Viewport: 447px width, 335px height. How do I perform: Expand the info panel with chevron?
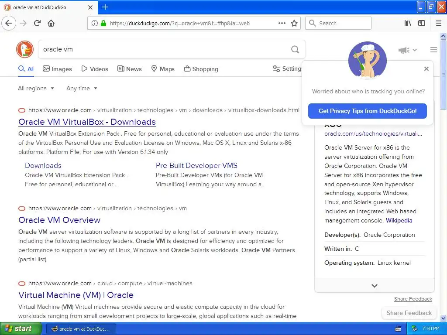(374, 285)
